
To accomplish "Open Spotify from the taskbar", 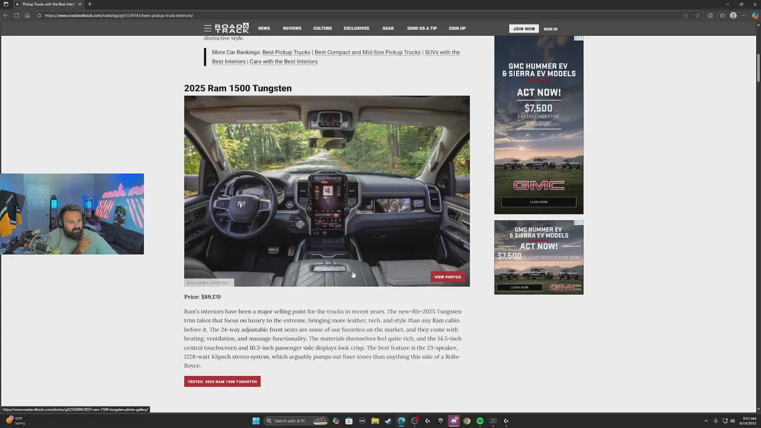I will coord(480,421).
